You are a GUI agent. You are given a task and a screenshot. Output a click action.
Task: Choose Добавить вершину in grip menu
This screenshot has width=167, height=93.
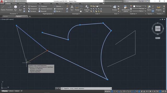coord(35,70)
